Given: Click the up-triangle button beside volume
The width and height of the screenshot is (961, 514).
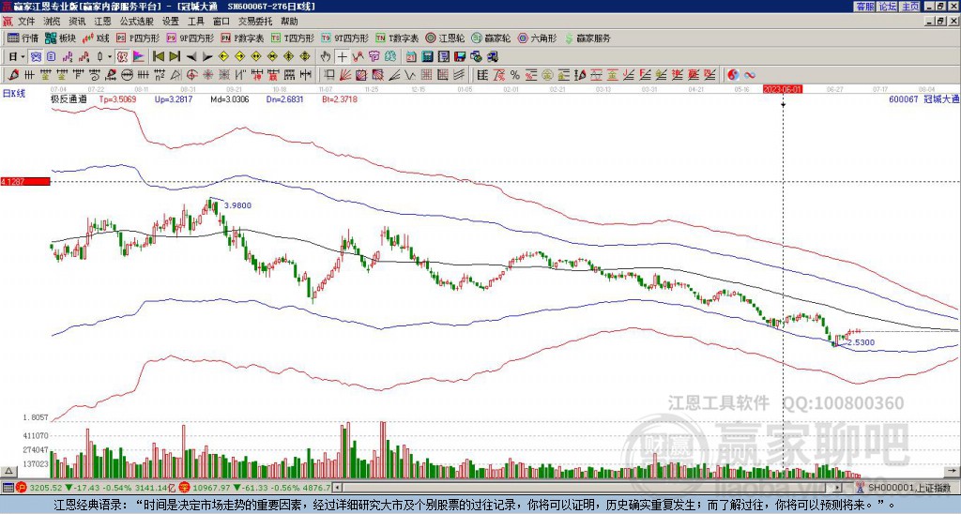Looking at the screenshot, I should pos(8,471).
